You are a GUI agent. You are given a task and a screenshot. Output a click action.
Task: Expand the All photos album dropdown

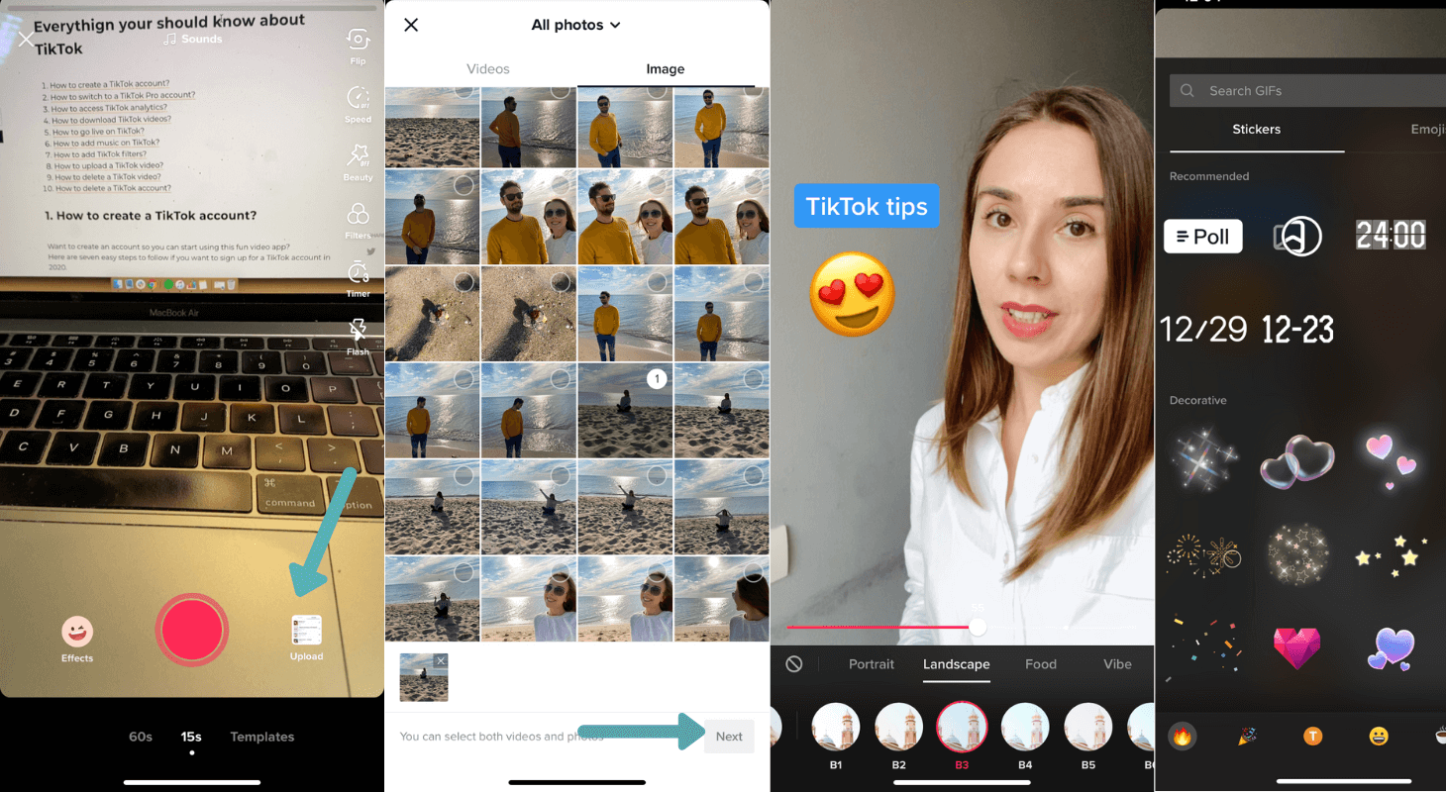pyautogui.click(x=576, y=25)
